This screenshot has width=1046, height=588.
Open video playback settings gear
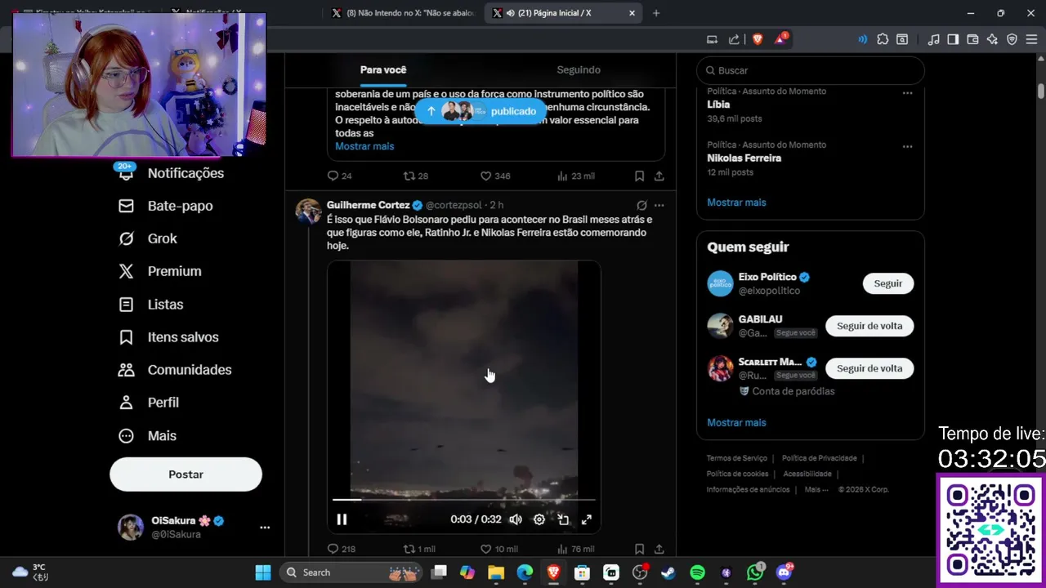coord(539,519)
